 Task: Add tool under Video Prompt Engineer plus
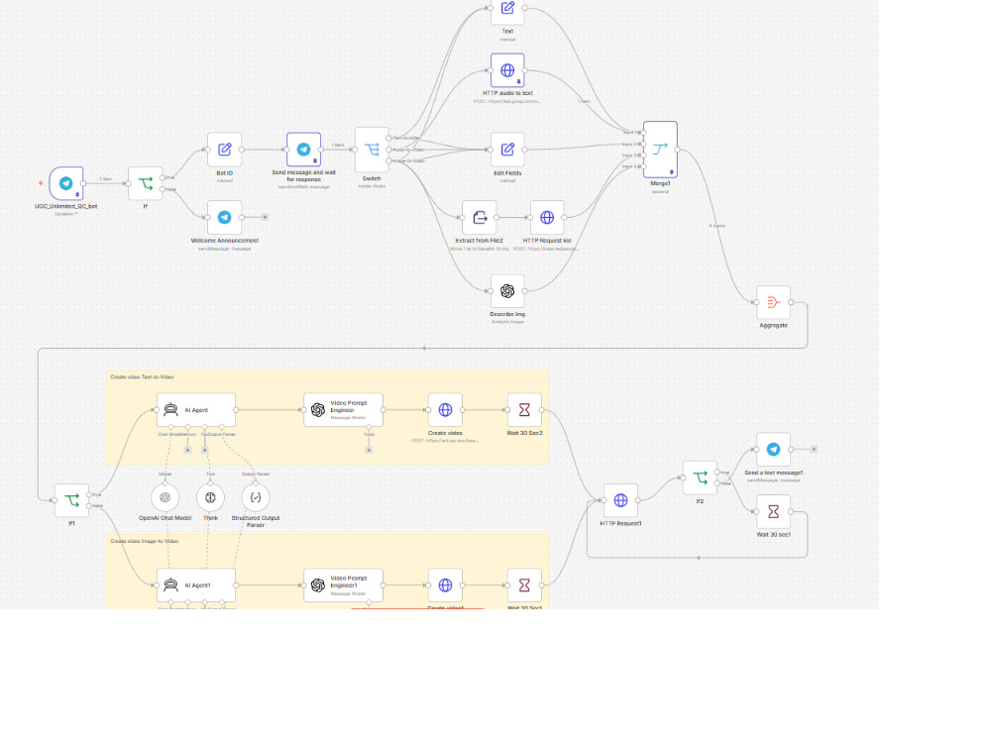tap(369, 450)
